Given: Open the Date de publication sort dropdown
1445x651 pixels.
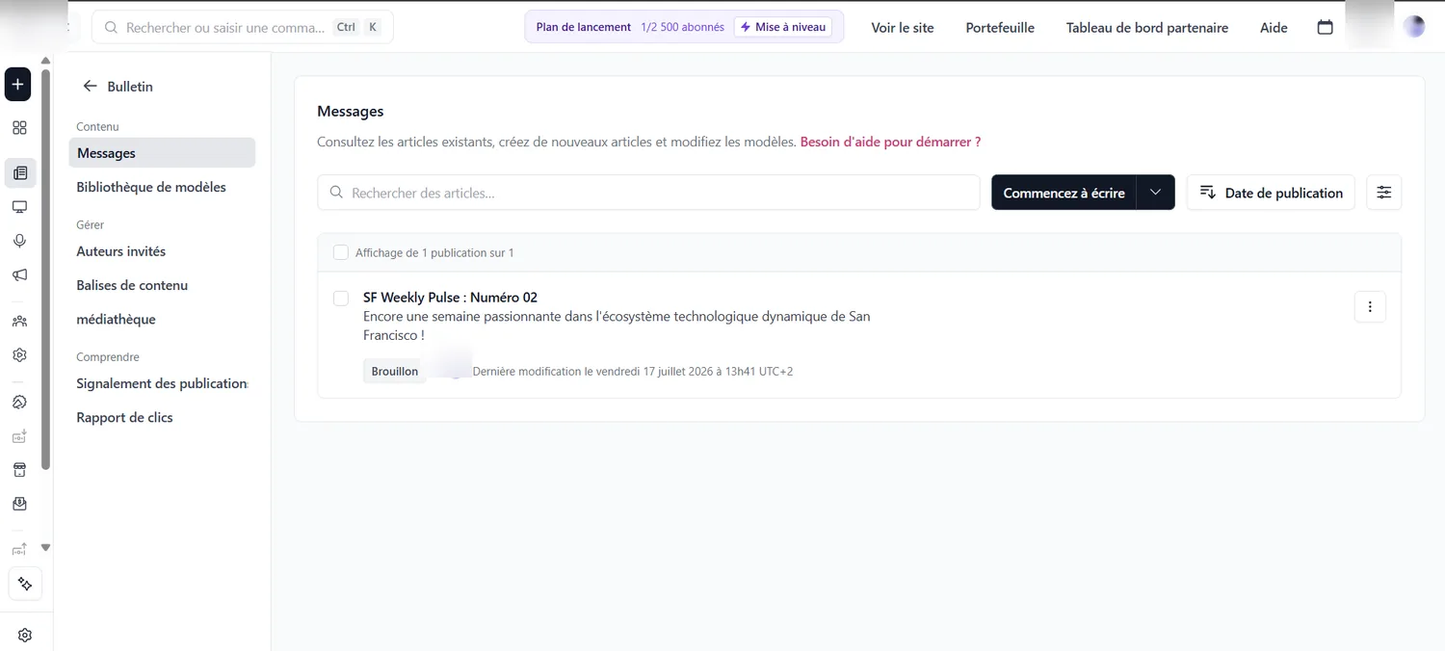Looking at the screenshot, I should 1271,193.
